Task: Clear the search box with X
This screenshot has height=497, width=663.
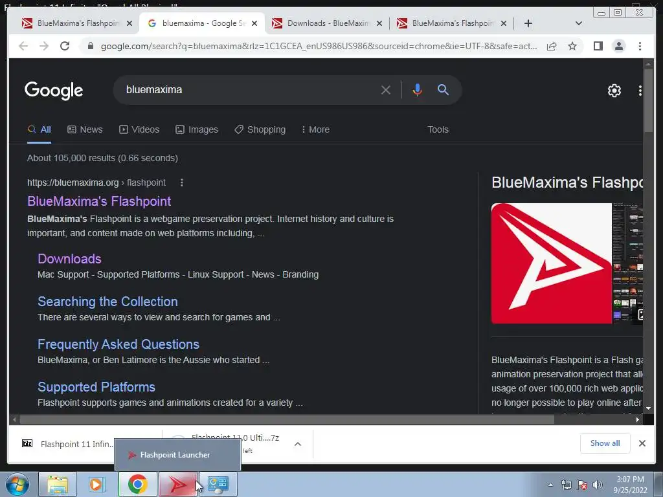Action: 385,90
